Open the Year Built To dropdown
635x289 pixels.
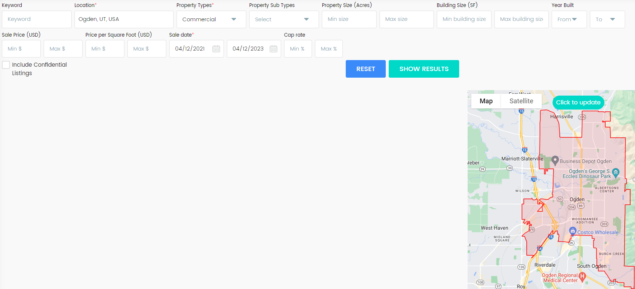coord(607,19)
